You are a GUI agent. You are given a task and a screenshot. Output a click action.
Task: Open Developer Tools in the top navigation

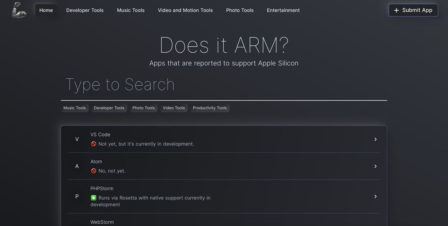85,10
